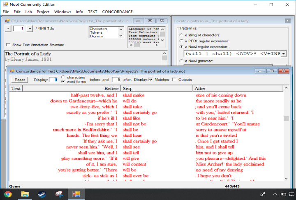296x200 pixels.
Task: Select 'characters' display radio button
Action: [x=63, y=77]
